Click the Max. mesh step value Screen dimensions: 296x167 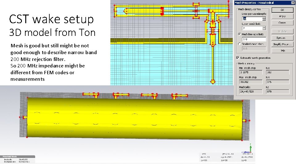[251, 82]
